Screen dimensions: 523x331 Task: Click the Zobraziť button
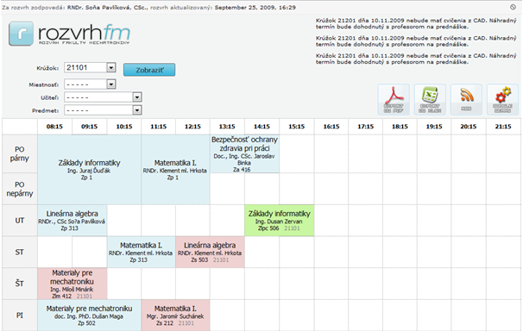(x=149, y=70)
